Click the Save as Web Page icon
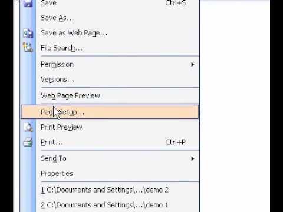Screen dimensions: 283x212 [x=28, y=33]
